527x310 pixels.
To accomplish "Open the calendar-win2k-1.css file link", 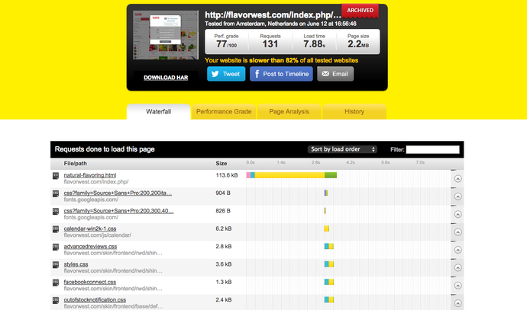I will pyautogui.click(x=90, y=229).
